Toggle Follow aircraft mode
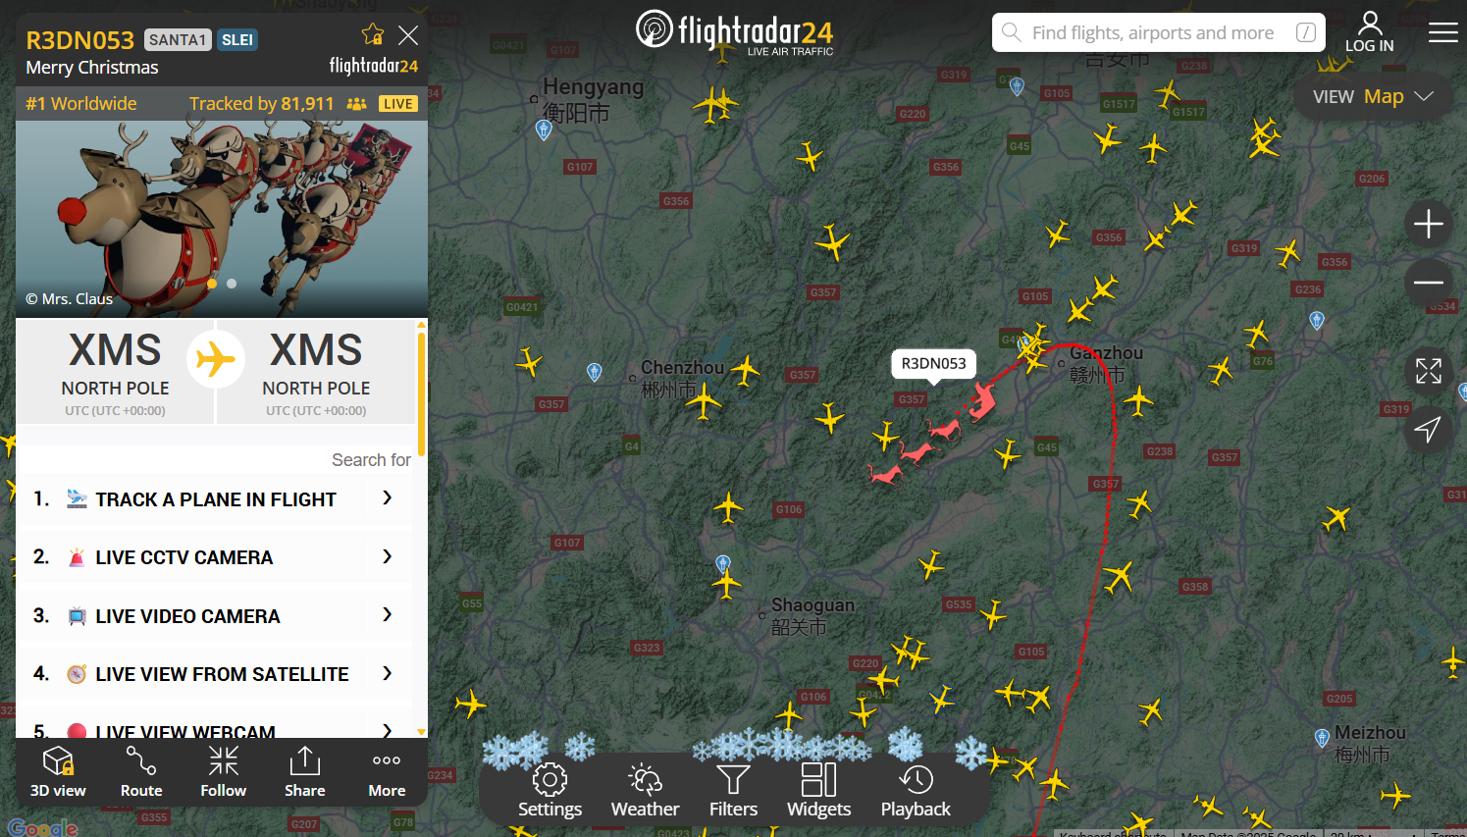Screen dimensions: 1467x837 pos(224,772)
